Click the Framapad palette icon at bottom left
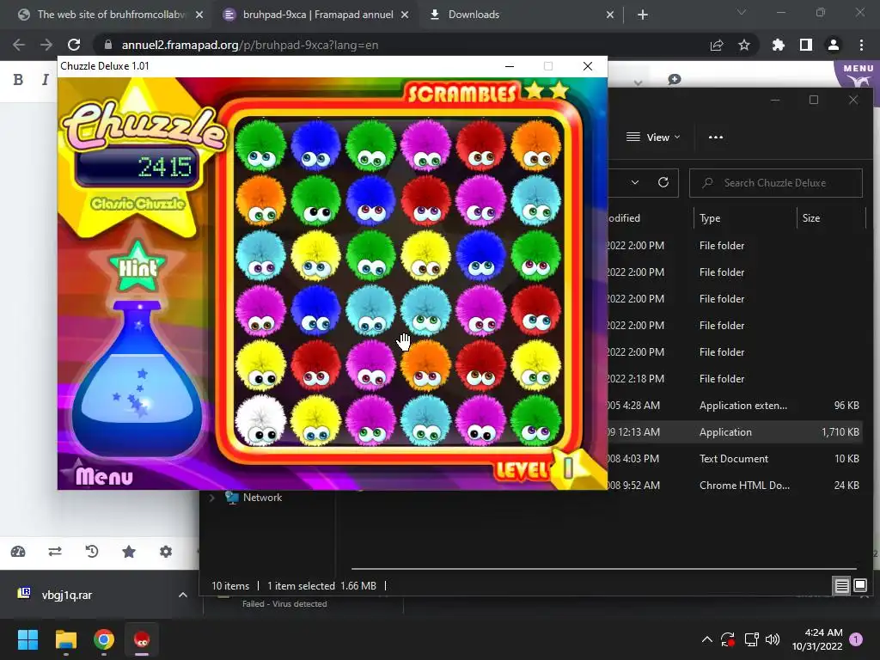Screen dimensions: 880x660 point(19,552)
